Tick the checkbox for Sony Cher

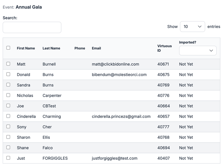point(8,126)
